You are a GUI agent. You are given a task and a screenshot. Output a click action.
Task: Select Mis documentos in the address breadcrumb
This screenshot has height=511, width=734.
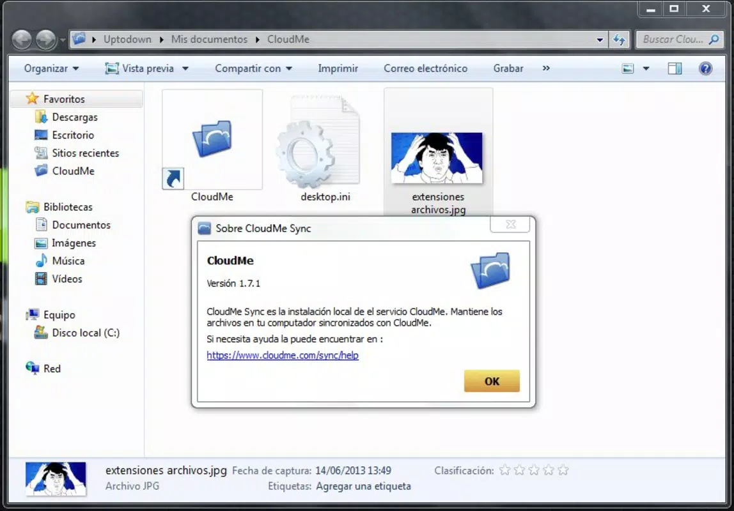[x=209, y=39]
